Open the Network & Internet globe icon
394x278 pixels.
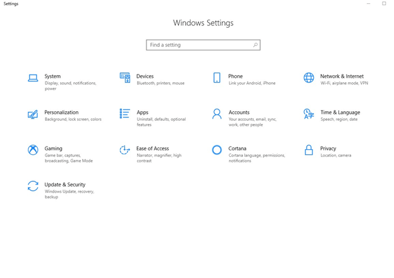[309, 78]
